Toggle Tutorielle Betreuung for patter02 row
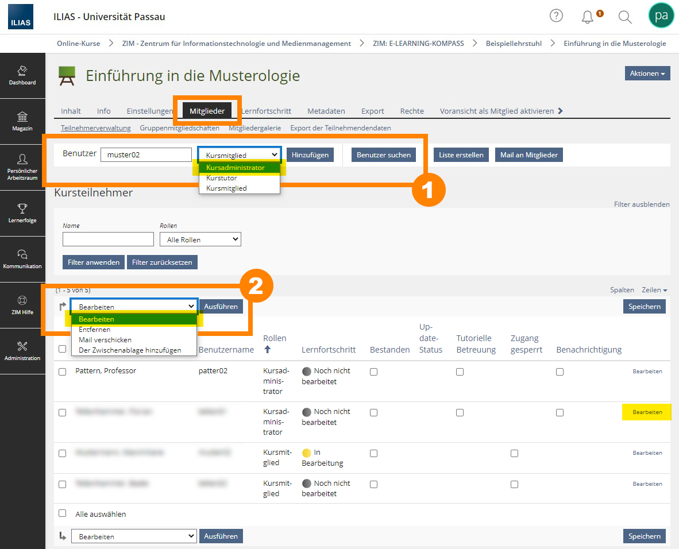This screenshot has width=679, height=549. coord(460,372)
